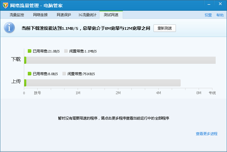Click the green 已用带宽 download legend square
The height and width of the screenshot is (152, 227).
(30, 51)
